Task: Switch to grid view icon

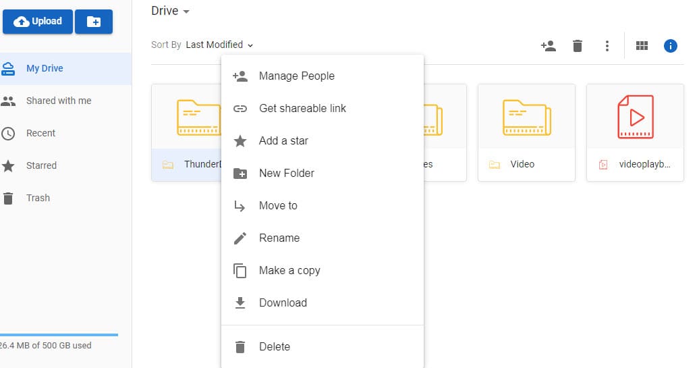Action: point(642,46)
